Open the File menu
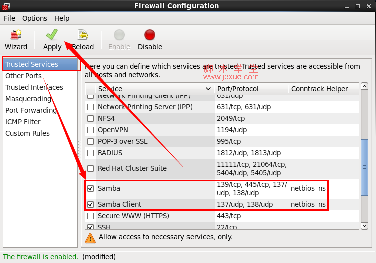Viewport: 376px width, 263px height. coord(9,18)
